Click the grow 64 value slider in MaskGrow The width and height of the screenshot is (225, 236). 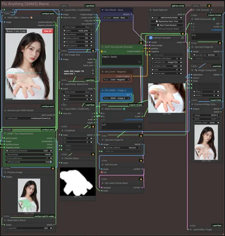78,95
